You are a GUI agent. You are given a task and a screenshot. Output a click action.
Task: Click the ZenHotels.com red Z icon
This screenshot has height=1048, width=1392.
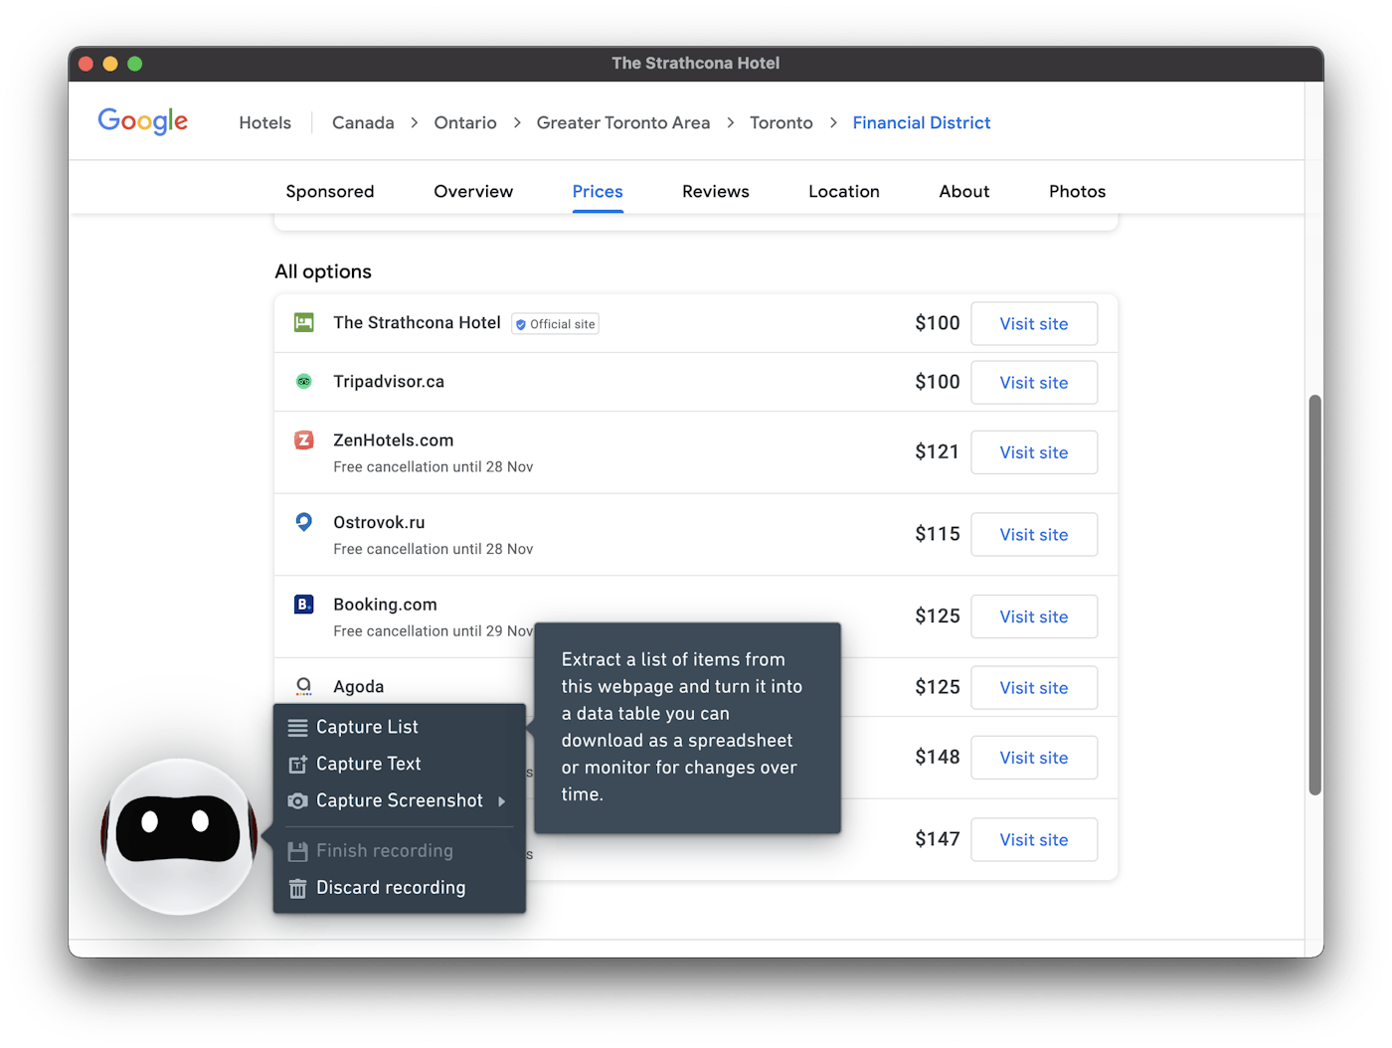point(304,439)
